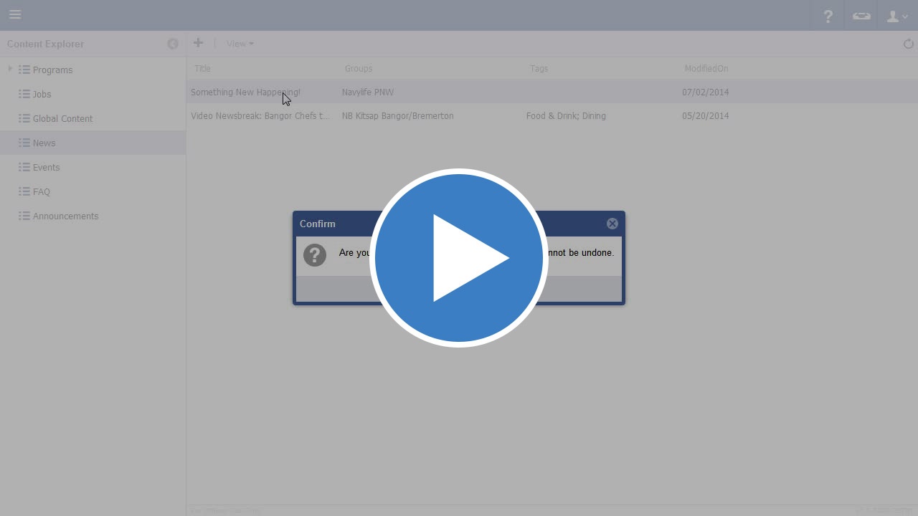Select the FAQ list icon

click(24, 191)
